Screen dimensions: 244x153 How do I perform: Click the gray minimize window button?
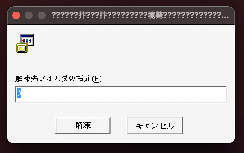(x=29, y=15)
